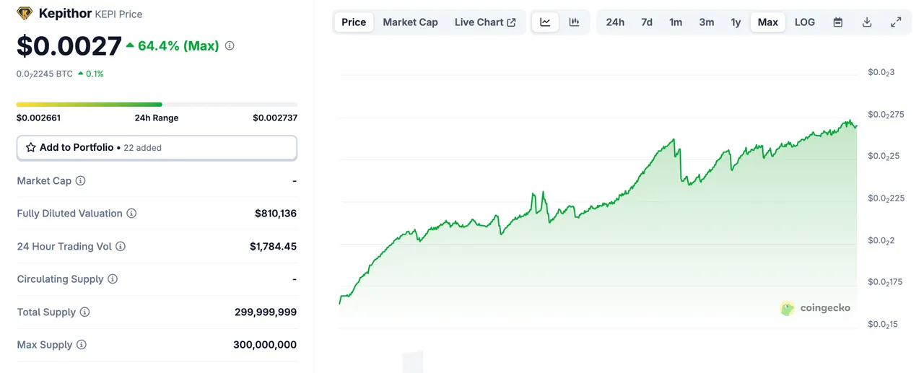Show Fully Diluted Valuation info tooltip
Image resolution: width=924 pixels, height=373 pixels.
point(131,214)
